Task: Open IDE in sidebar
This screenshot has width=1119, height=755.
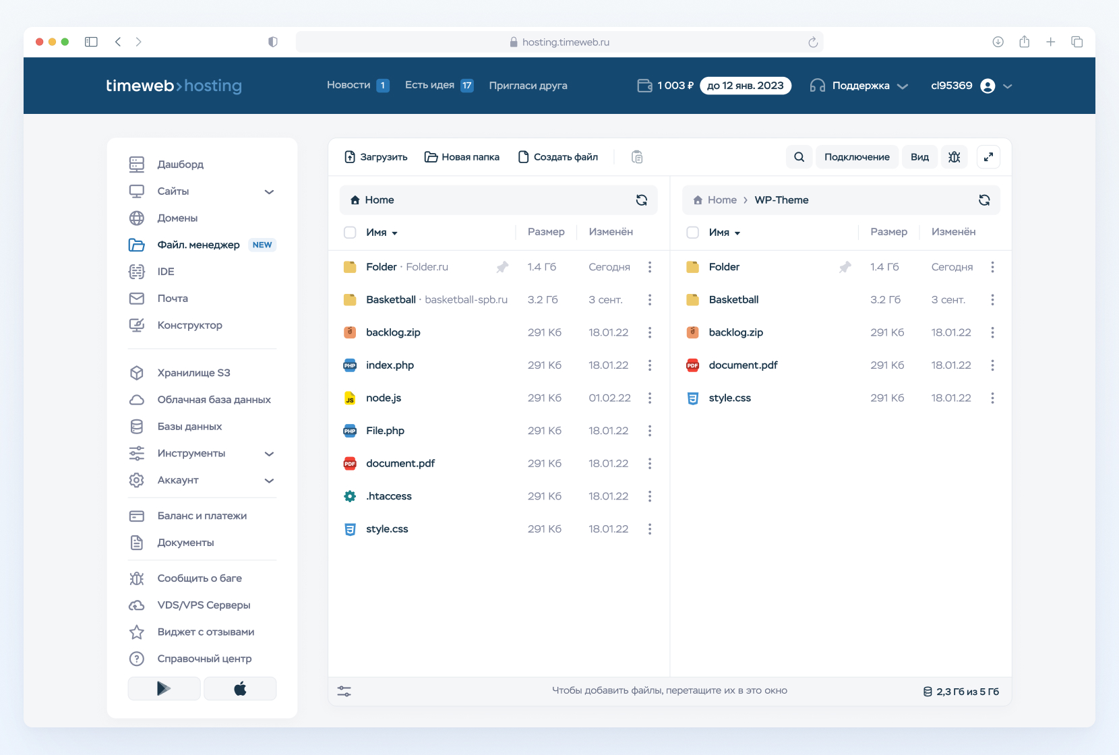Action: (165, 272)
